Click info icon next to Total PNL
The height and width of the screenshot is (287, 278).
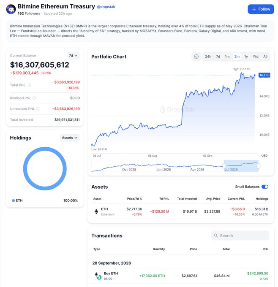(x=29, y=85)
